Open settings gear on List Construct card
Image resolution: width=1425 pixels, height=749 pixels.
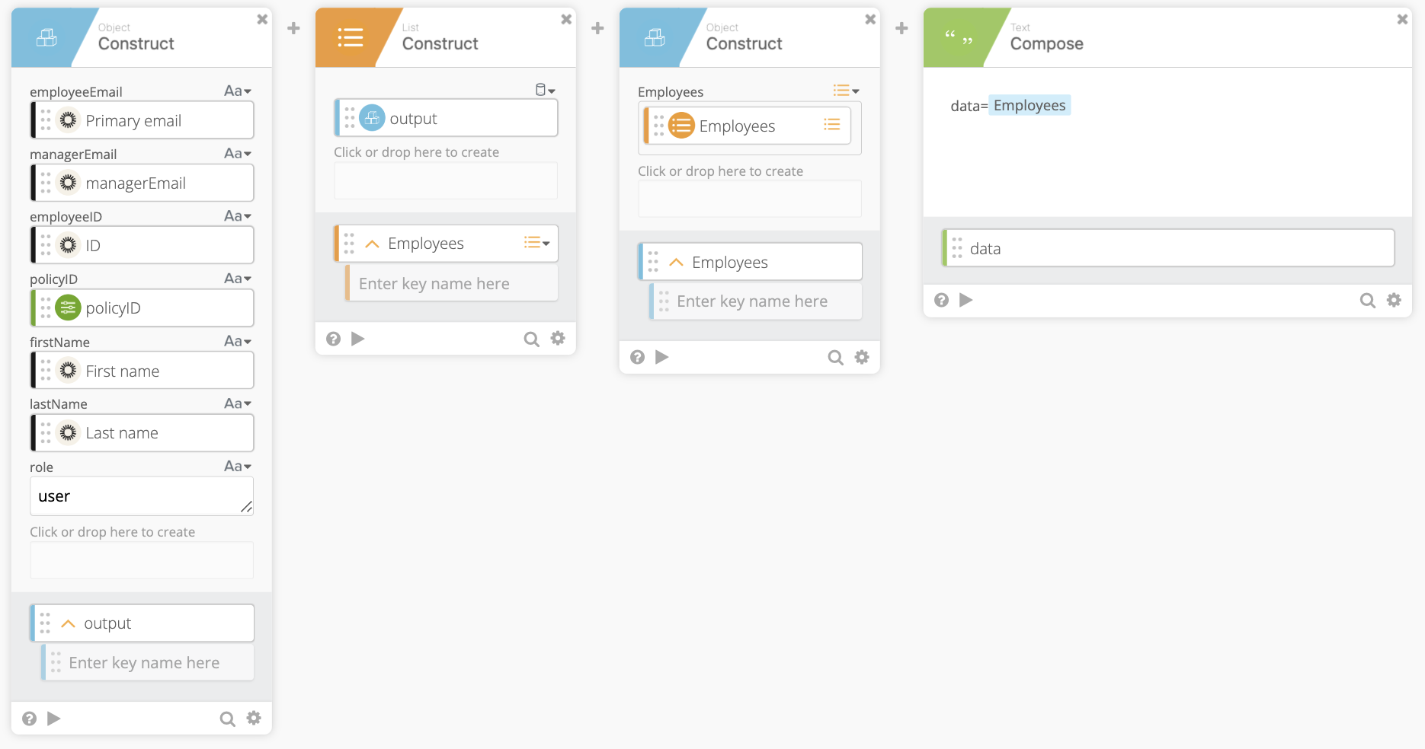tap(558, 339)
